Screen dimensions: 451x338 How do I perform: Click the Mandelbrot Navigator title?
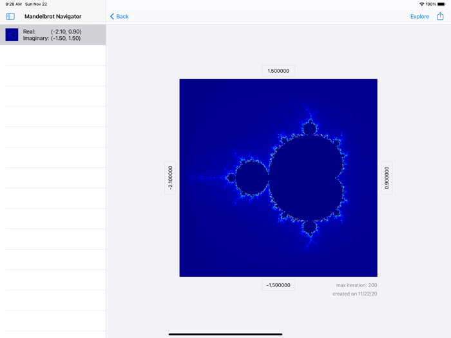point(53,16)
